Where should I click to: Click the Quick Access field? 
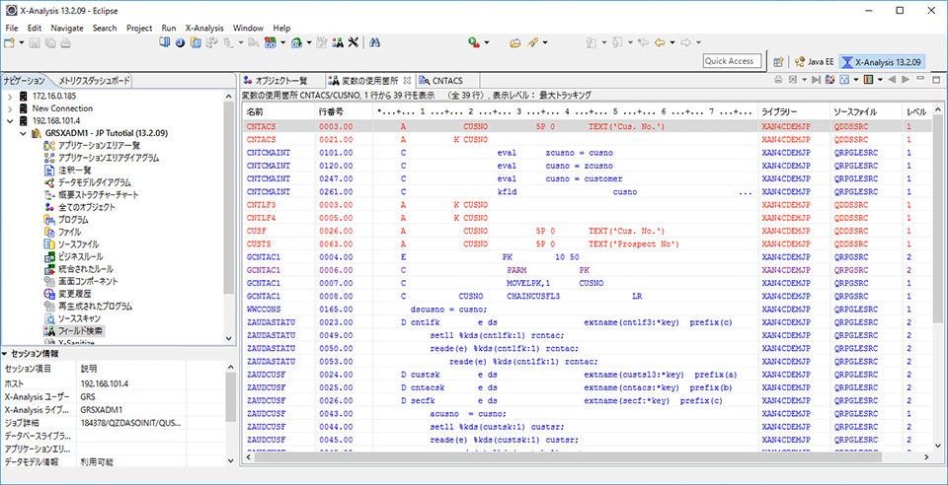[x=730, y=61]
